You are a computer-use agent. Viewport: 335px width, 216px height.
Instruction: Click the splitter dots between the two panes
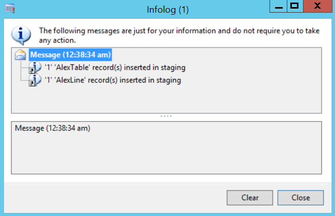[166, 116]
